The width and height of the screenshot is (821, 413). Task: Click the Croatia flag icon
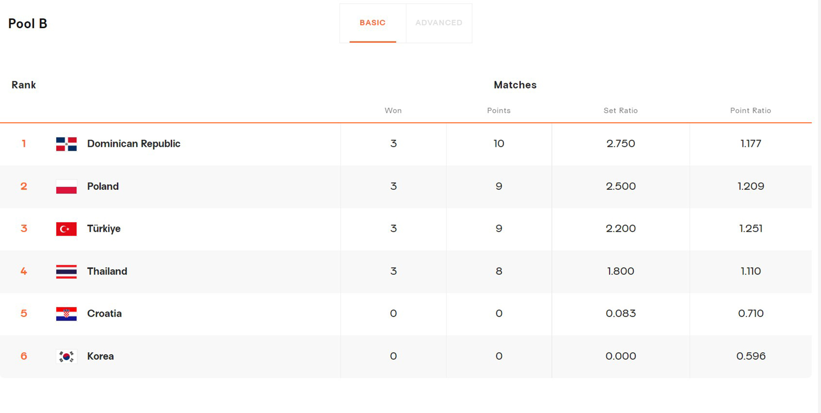(x=66, y=314)
